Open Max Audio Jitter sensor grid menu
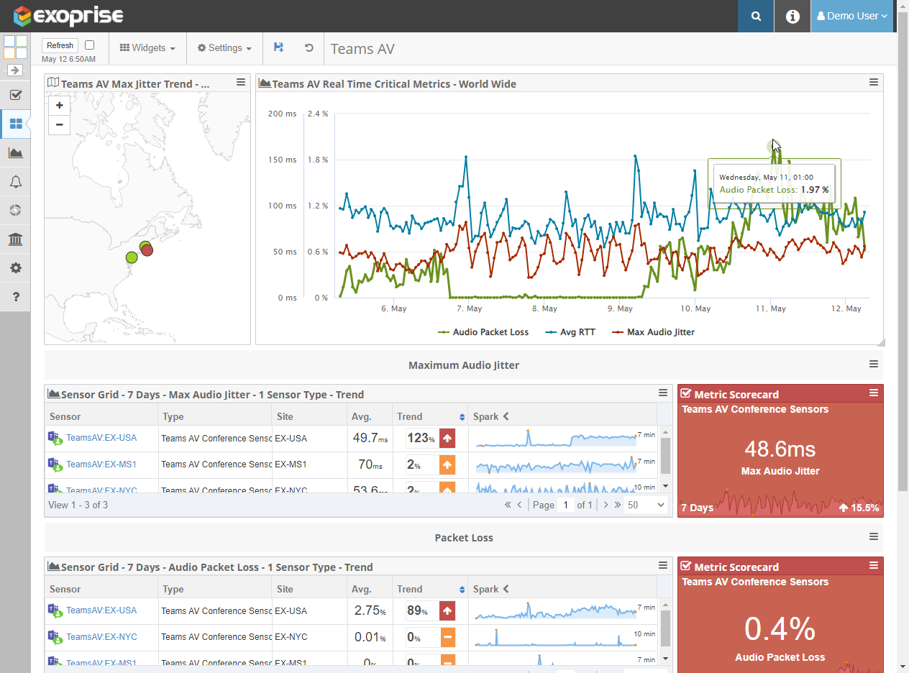909x673 pixels. click(x=664, y=393)
